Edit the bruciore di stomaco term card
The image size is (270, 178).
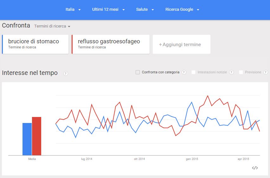[x=35, y=44]
